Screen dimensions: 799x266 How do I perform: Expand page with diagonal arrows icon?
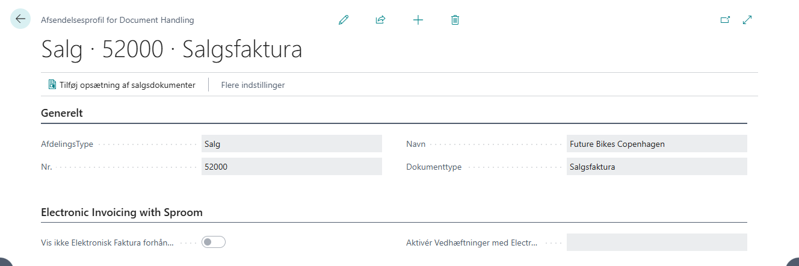(747, 20)
